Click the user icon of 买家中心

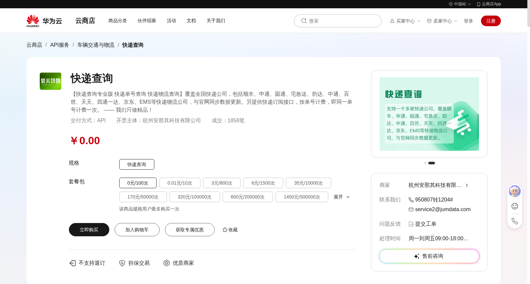[392, 21]
